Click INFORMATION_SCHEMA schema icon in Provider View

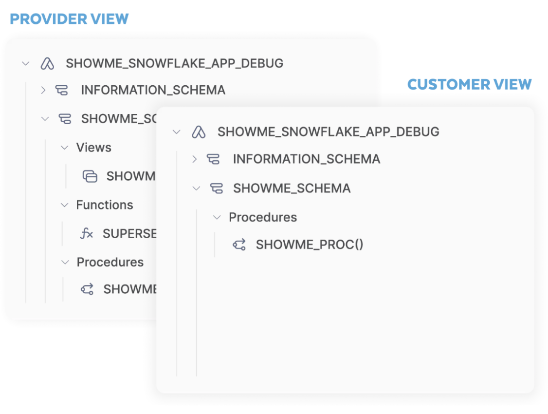[x=62, y=90]
